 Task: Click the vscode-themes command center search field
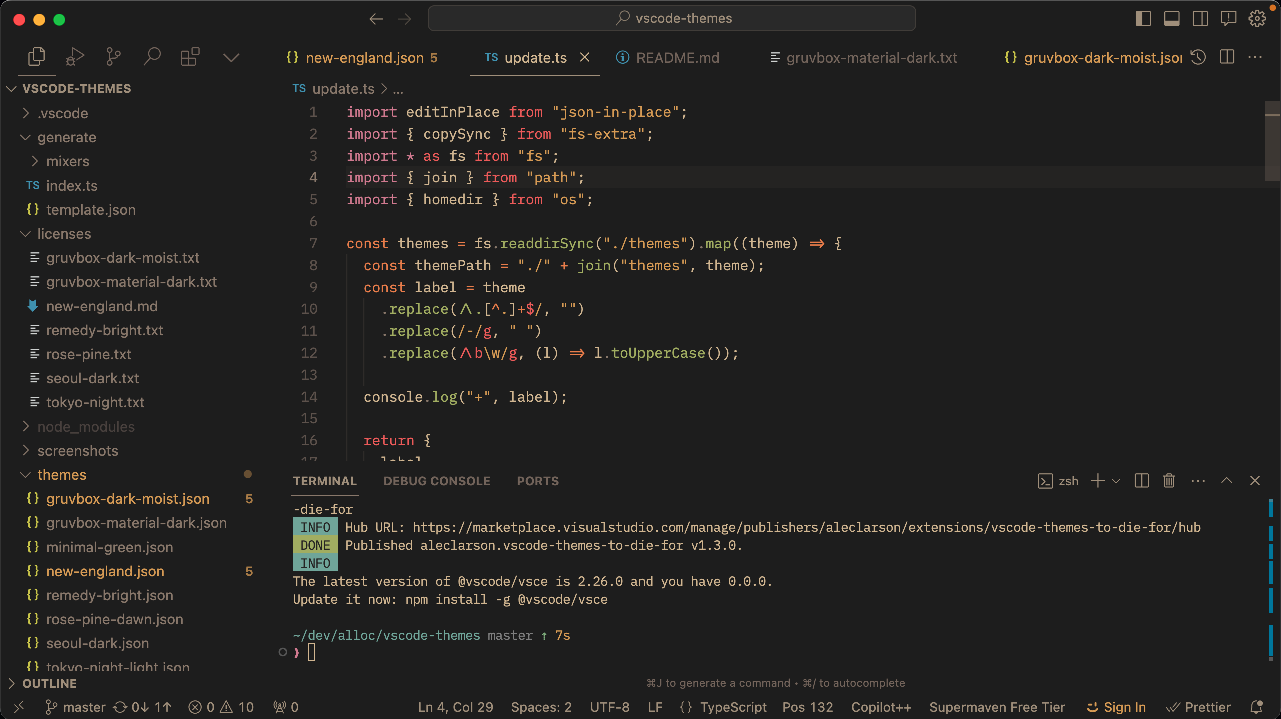coord(672,19)
